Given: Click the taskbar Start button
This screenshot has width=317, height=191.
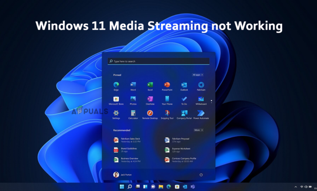Looking at the screenshot, I should (122, 187).
